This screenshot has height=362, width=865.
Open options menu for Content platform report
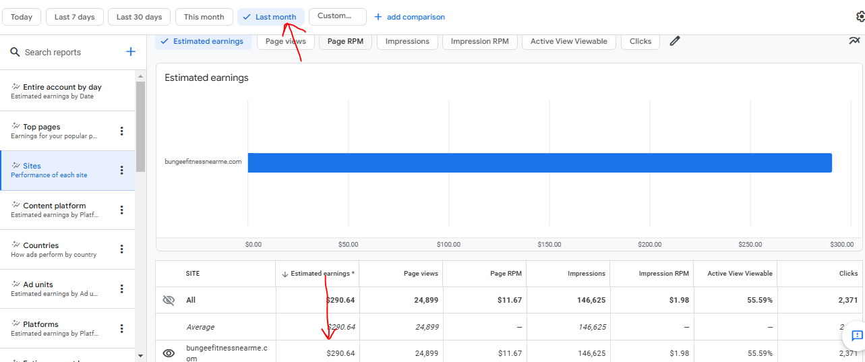tap(122, 210)
